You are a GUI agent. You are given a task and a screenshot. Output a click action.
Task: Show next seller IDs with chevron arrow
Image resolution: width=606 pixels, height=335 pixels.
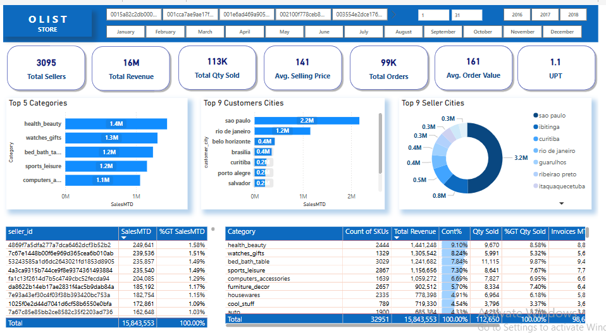(x=393, y=15)
